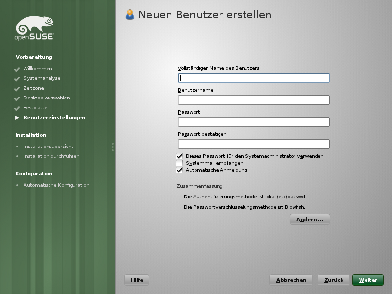This screenshot has height=294, width=392.
Task: Enable the Systemmail empfangen checkbox
Action: click(179, 163)
